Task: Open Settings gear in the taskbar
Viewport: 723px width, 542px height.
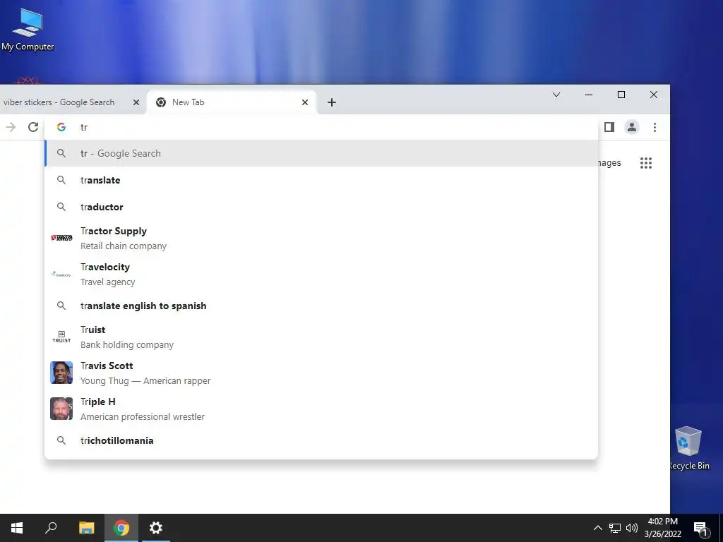Action: click(x=156, y=528)
